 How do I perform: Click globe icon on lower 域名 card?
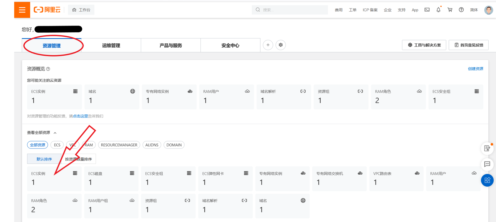click(303, 200)
